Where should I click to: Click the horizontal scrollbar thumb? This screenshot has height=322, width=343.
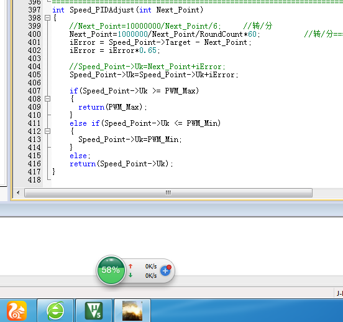pyautogui.click(x=168, y=192)
